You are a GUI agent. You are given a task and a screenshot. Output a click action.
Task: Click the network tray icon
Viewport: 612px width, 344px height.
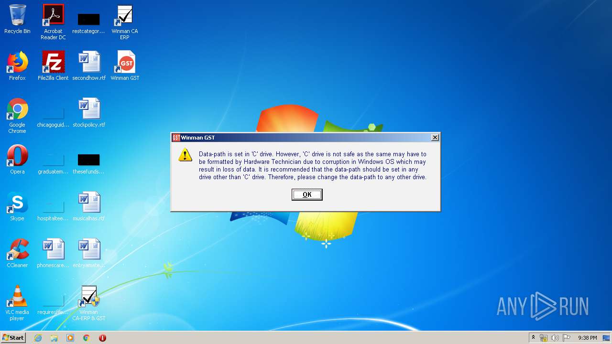click(544, 338)
